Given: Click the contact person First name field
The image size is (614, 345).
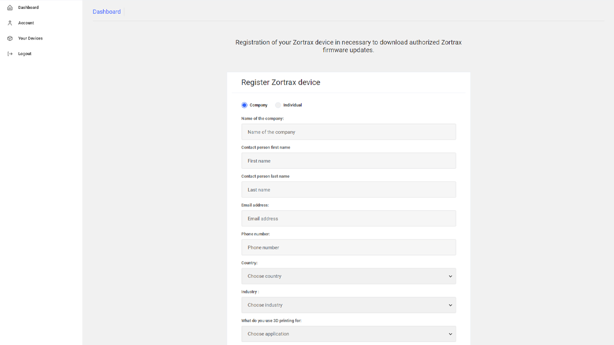Looking at the screenshot, I should point(348,161).
